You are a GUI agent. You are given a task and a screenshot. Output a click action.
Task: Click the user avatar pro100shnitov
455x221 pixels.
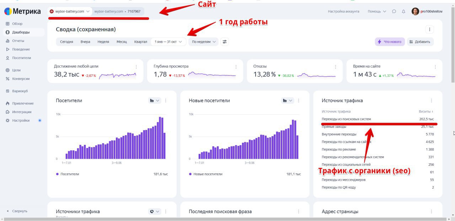click(415, 11)
